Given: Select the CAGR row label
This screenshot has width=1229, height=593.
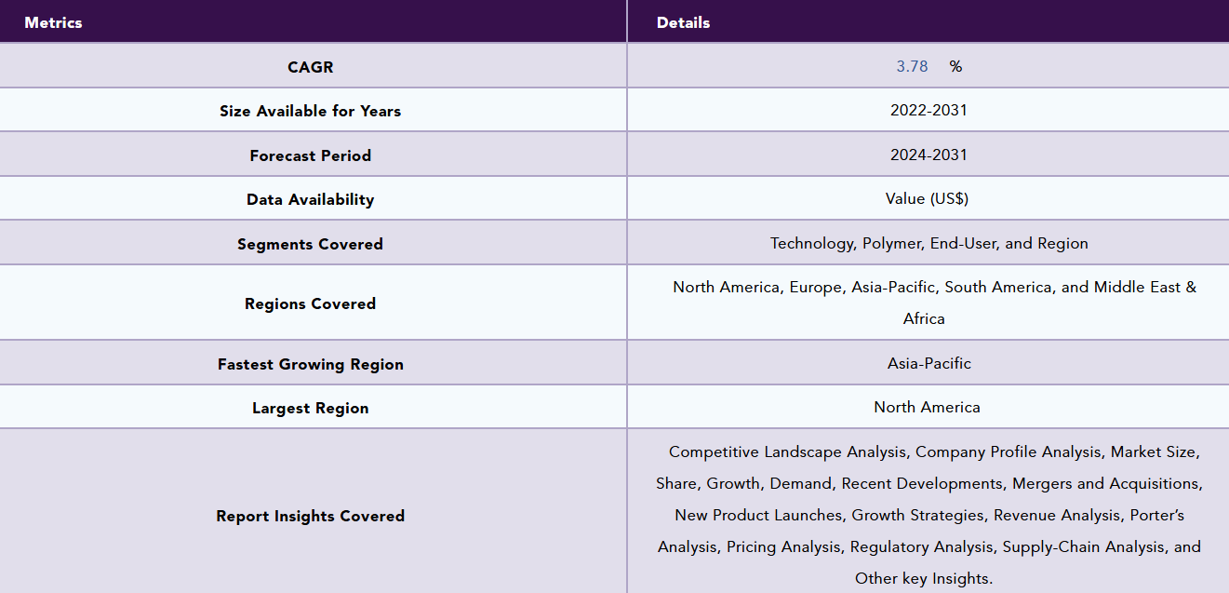Looking at the screenshot, I should point(311,67).
